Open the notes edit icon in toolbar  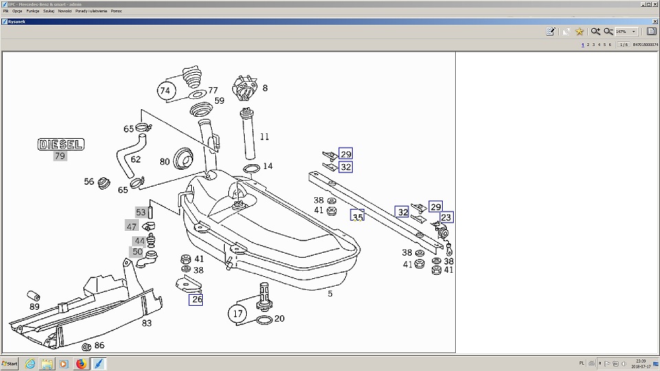551,32
